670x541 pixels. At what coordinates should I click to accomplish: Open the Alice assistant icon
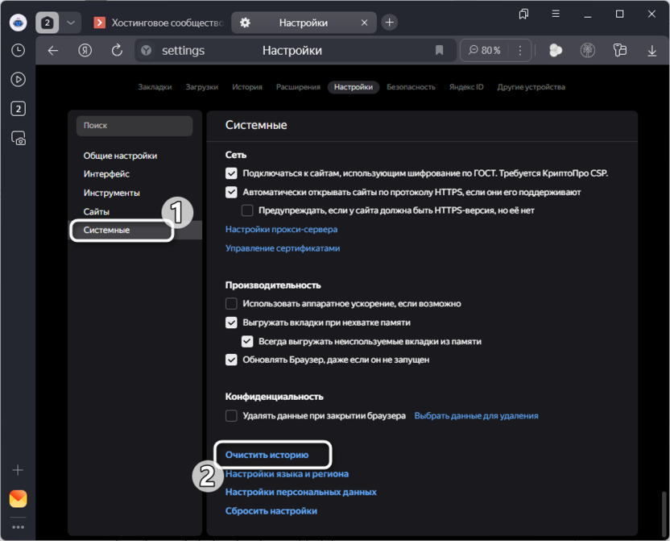pyautogui.click(x=18, y=23)
